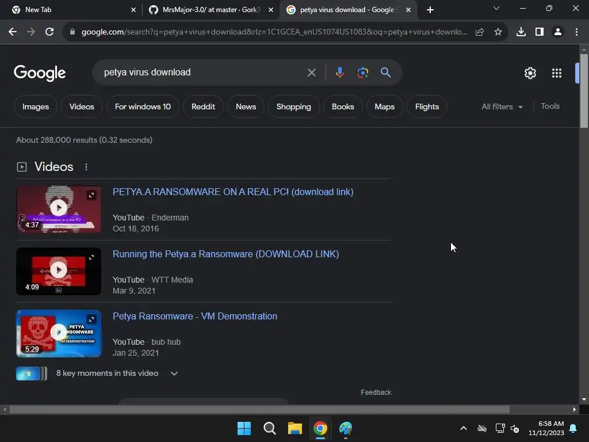Play the Enderman 4:37 video thumbnail

[59, 209]
